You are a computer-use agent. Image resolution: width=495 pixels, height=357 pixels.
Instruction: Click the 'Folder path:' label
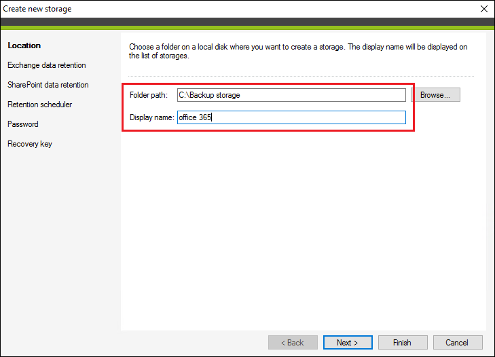pos(149,95)
